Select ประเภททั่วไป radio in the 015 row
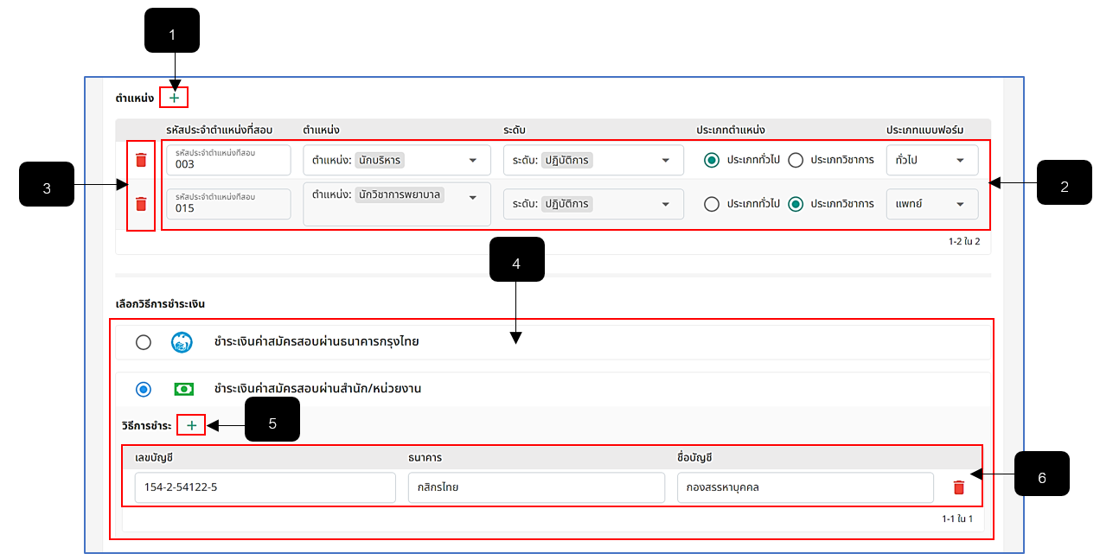This screenshot has width=1100, height=560. pos(712,204)
